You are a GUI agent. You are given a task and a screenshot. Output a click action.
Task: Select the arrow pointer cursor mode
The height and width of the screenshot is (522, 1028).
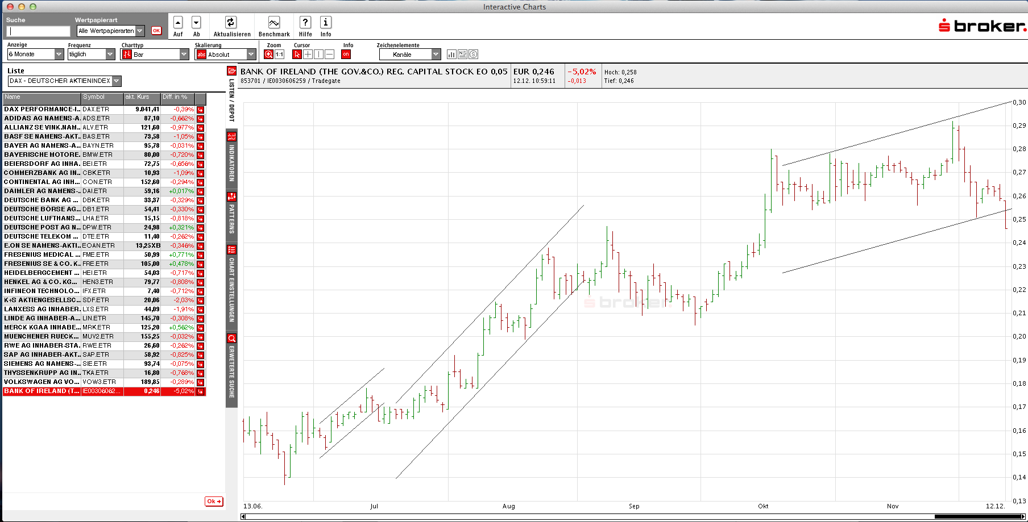click(297, 55)
